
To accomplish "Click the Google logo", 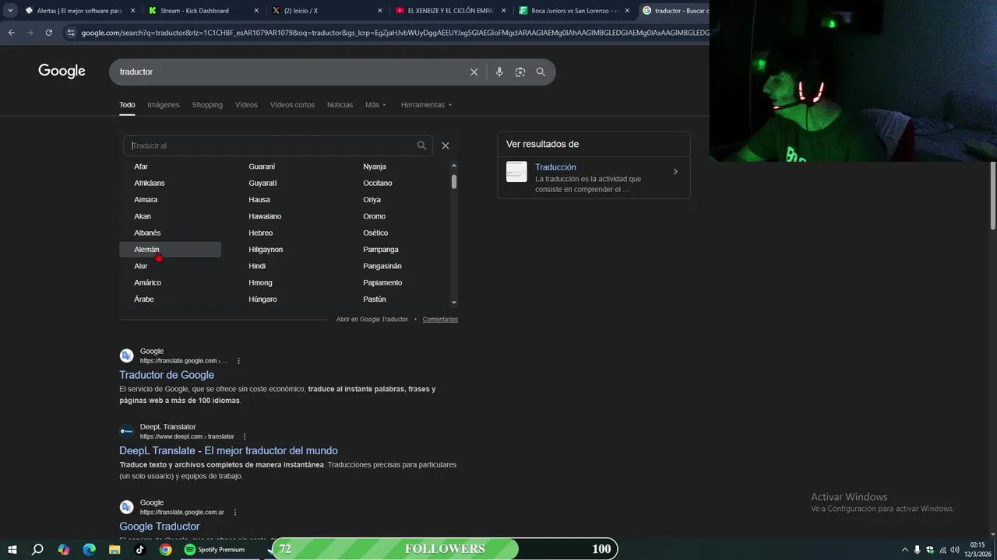I will 62,72.
